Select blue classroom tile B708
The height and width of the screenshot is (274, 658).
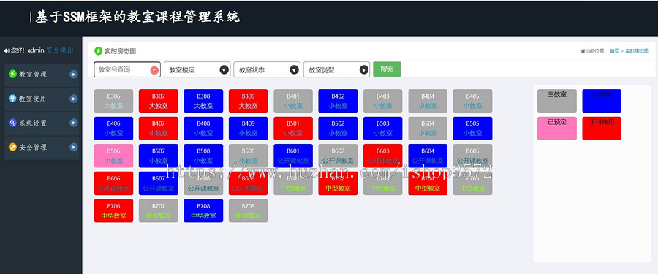(203, 210)
